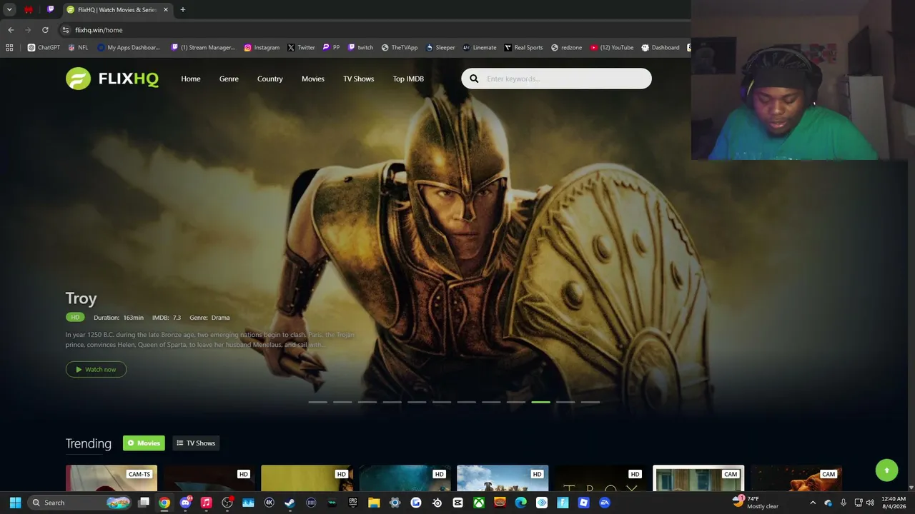The image size is (915, 514).
Task: Switch Trending to TV Shows
Action: 195,443
